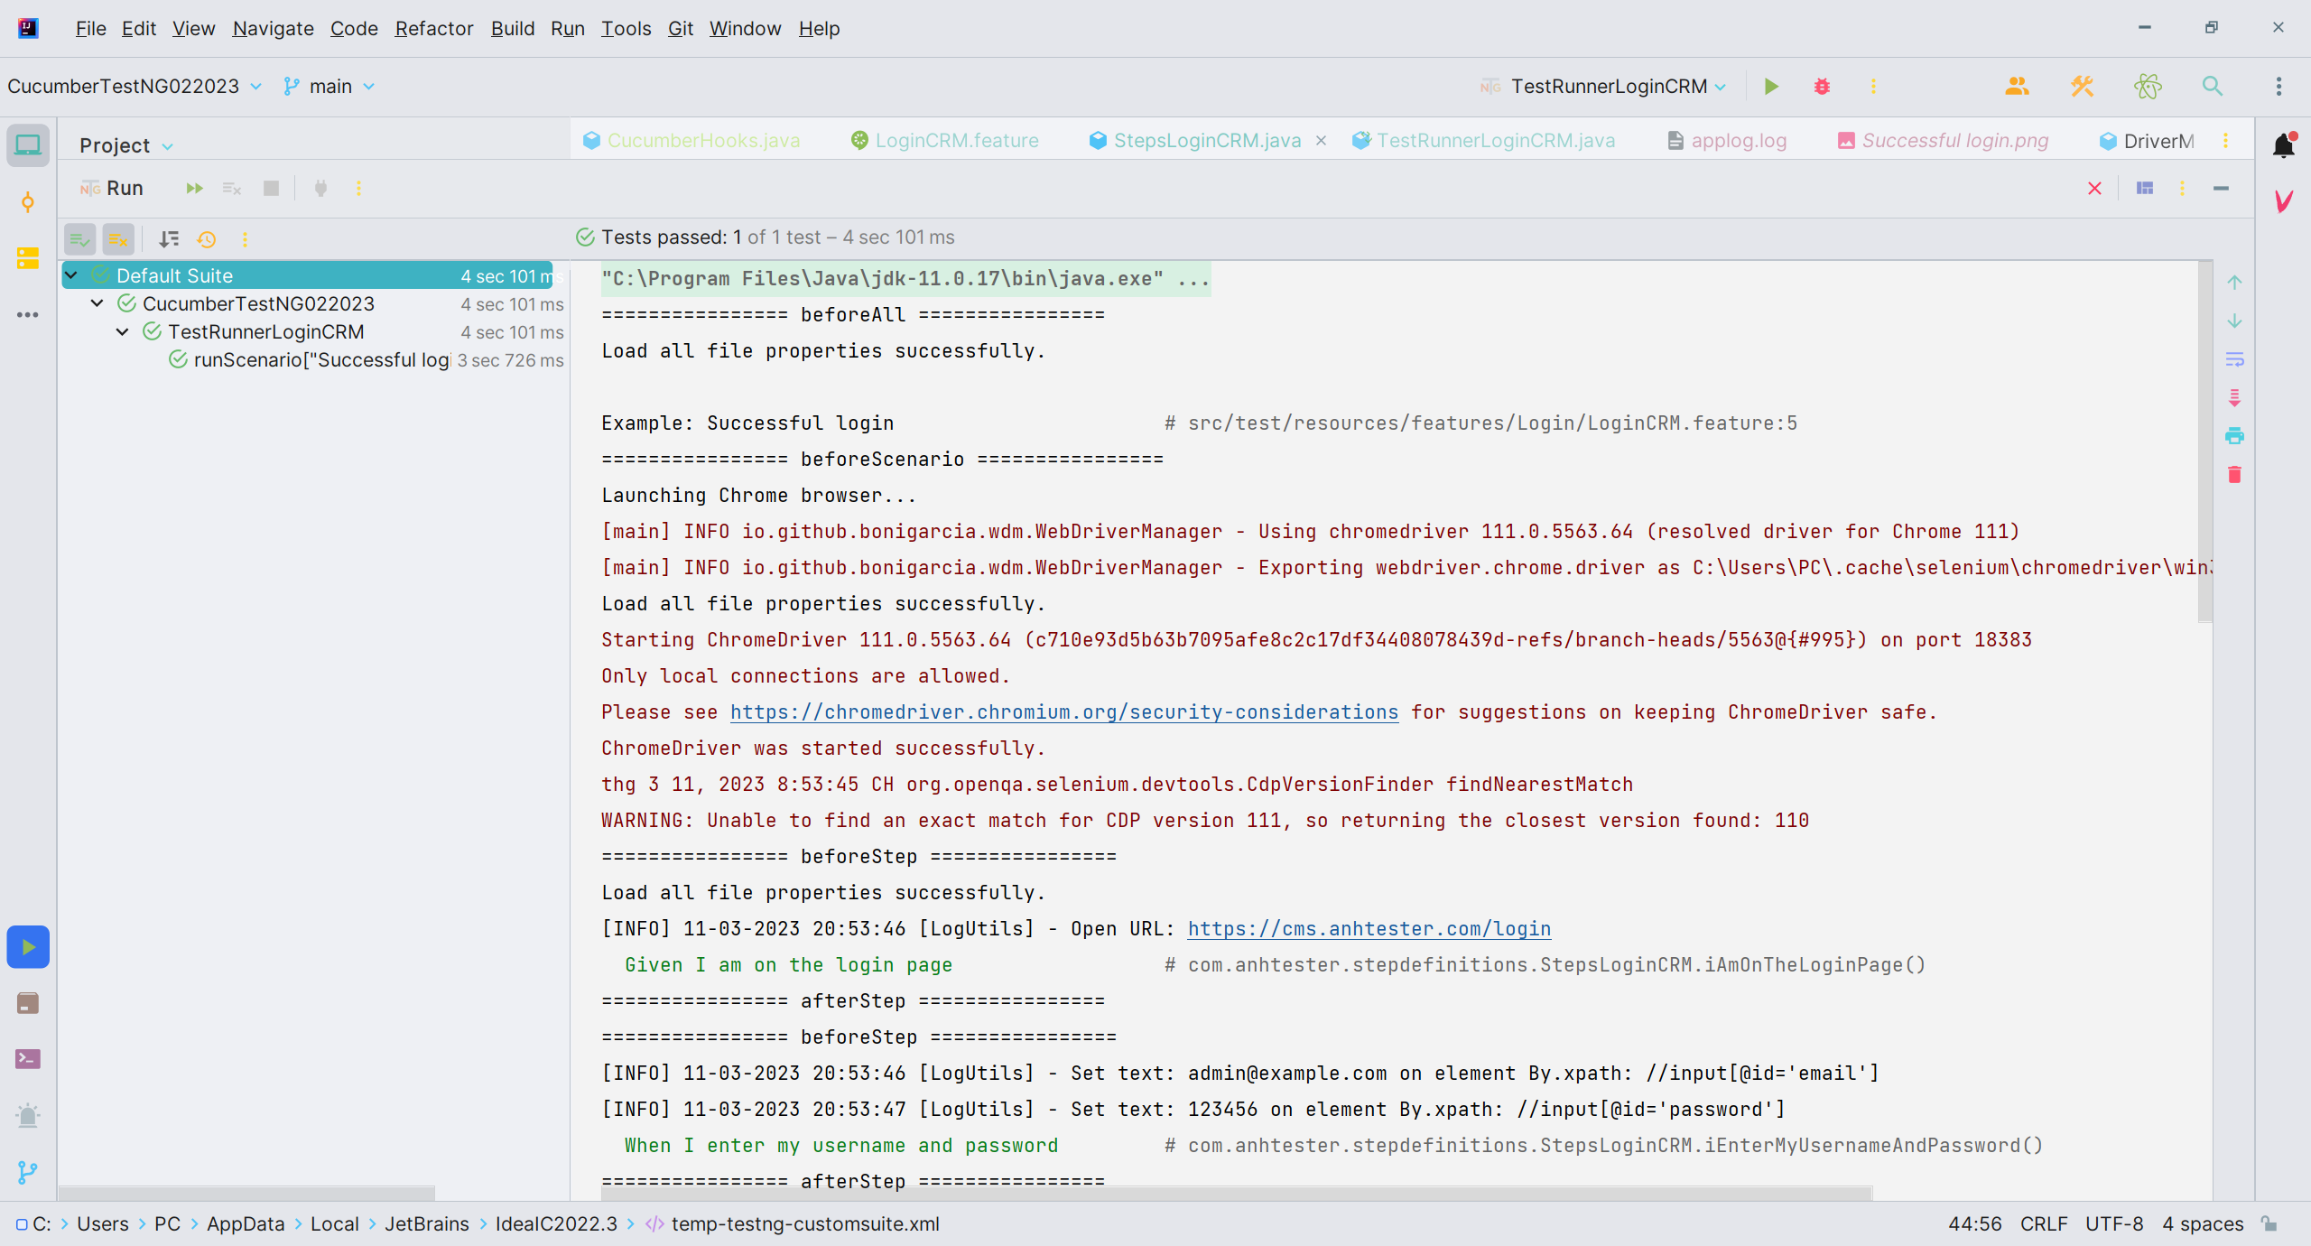Open the Build hammer icon in the toolbar
Viewport: 2311px width, 1246px height.
point(2082,87)
